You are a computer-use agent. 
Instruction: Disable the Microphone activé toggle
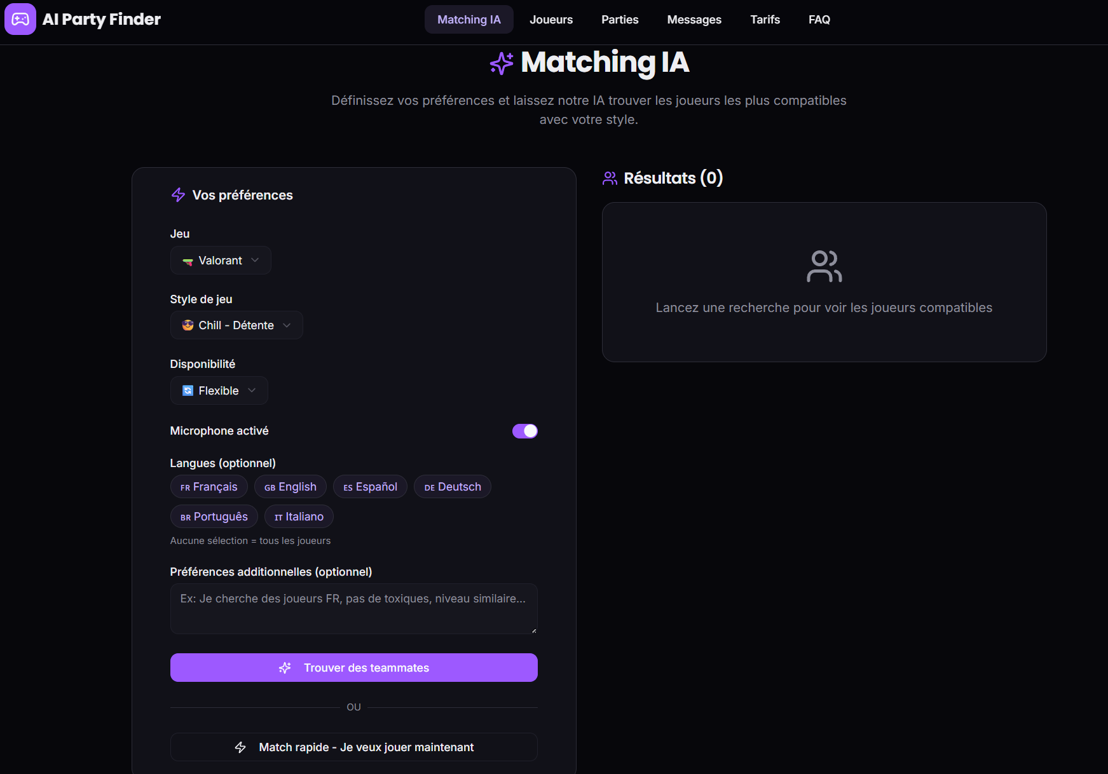(x=524, y=431)
